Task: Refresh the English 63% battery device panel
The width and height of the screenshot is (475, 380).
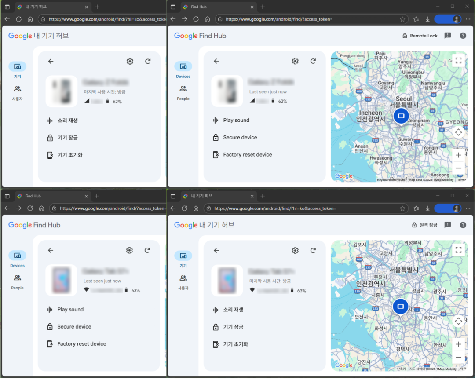Action: coord(147,250)
